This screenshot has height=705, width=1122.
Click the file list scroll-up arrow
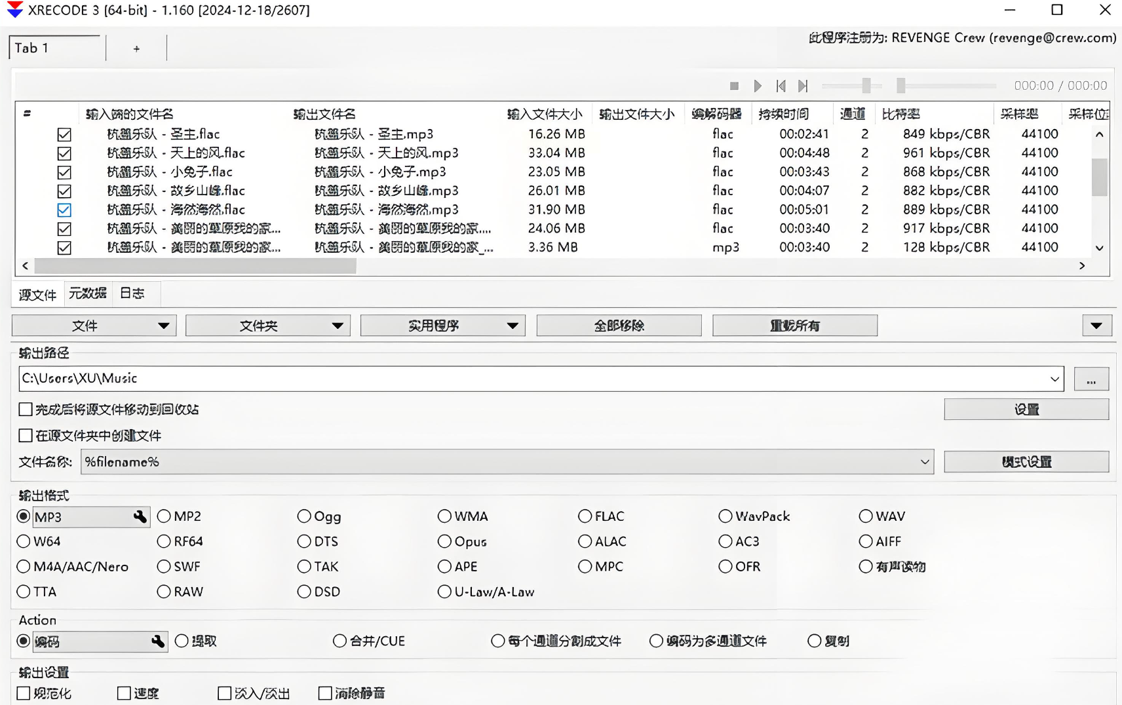(1100, 135)
